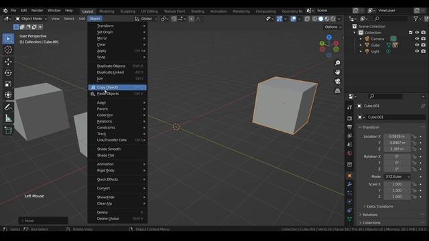Select the Measure tool
Screen dimensions: 429x241
click(8, 118)
